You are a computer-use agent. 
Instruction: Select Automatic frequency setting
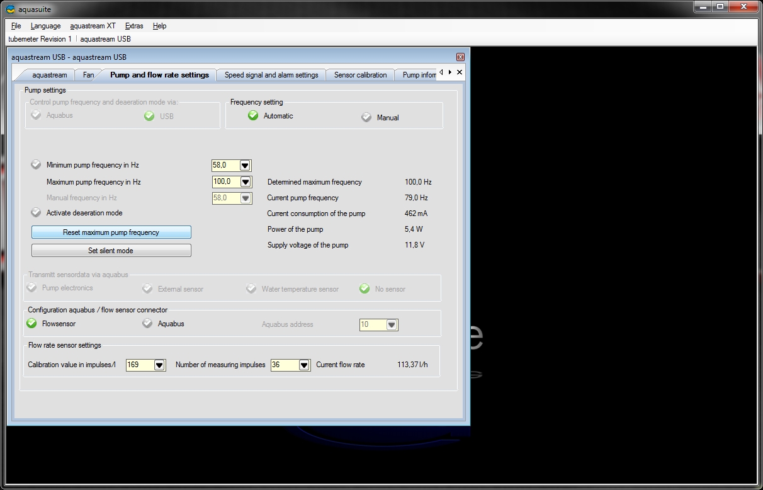pos(253,115)
